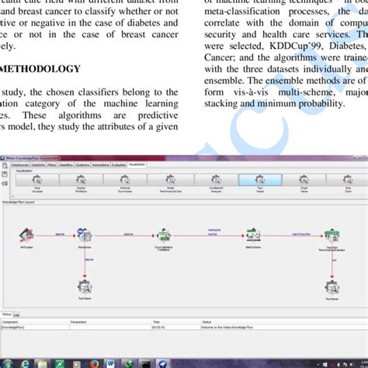Open Microsoft Word from the taskbar

111,363
